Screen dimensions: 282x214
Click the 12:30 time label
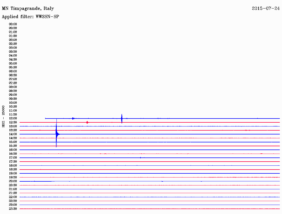tap(13, 122)
